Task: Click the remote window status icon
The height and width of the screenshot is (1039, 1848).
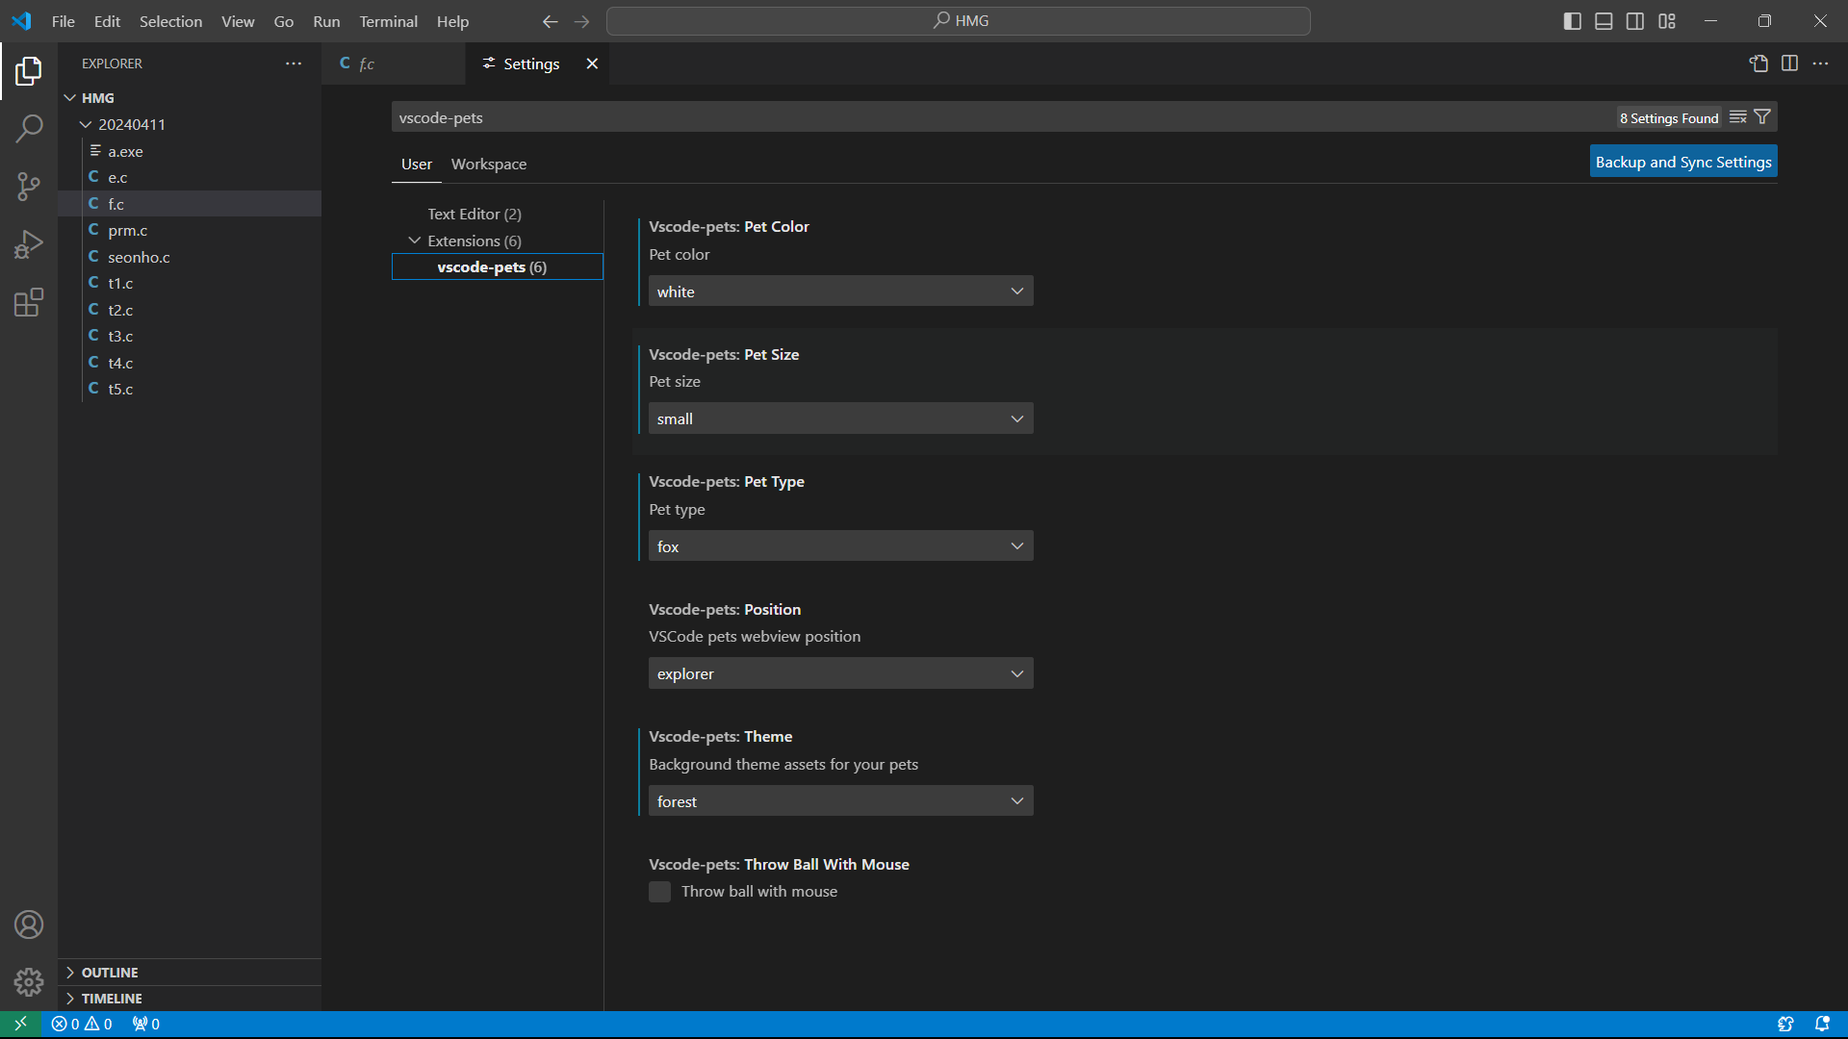Action: click(x=20, y=1024)
